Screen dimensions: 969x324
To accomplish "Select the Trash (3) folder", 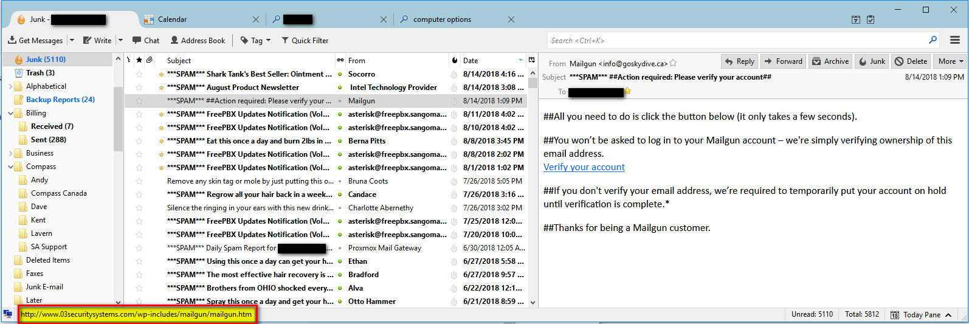I will (40, 73).
